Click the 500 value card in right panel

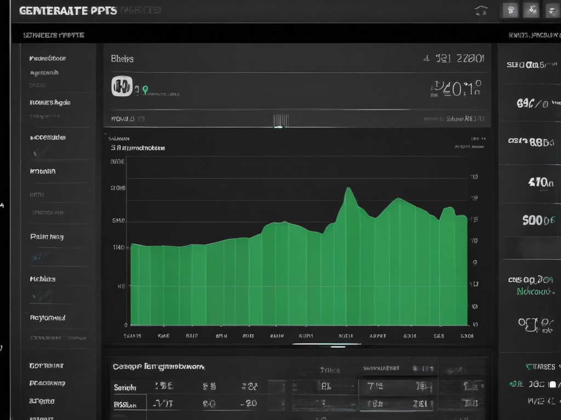(x=530, y=220)
